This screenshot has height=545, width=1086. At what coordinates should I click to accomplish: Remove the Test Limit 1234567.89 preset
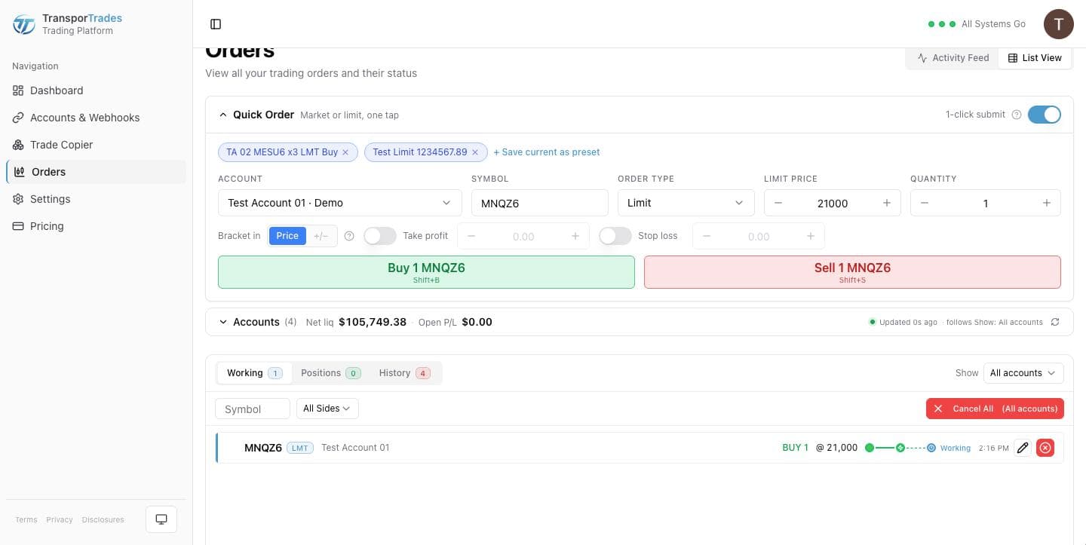(475, 152)
